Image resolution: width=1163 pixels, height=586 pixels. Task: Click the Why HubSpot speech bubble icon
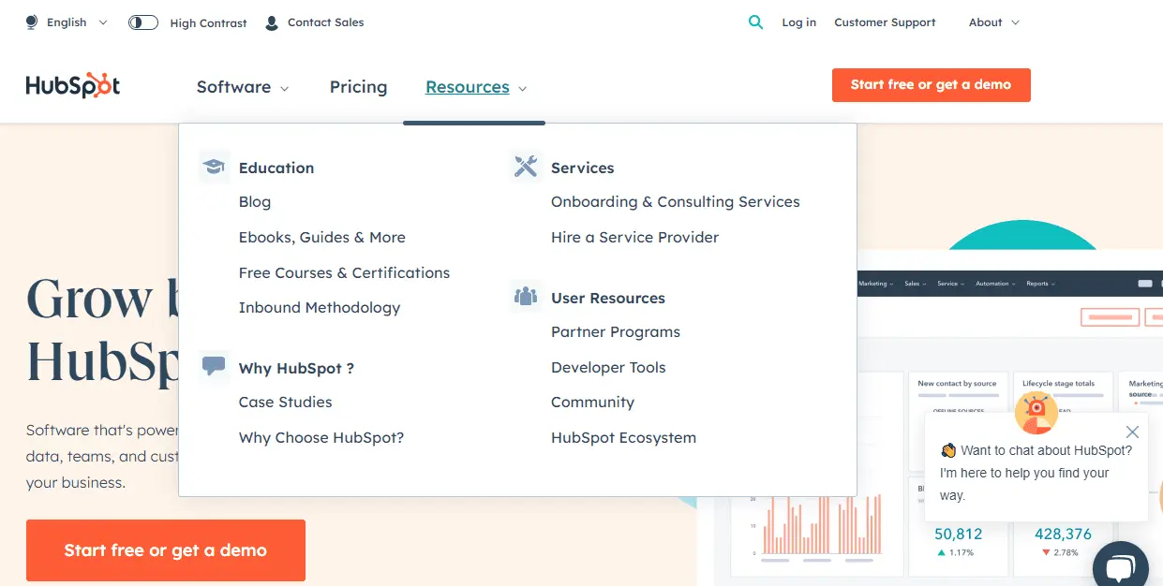(214, 367)
